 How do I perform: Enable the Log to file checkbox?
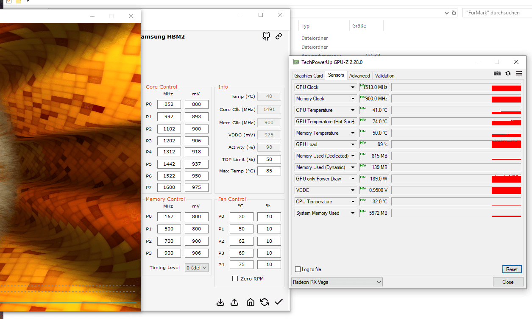298,269
